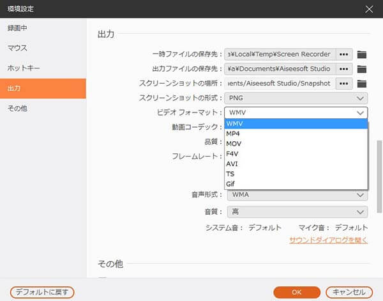Choose AVI from video format list
Screen dimensions: 383x301
[x=296, y=164]
